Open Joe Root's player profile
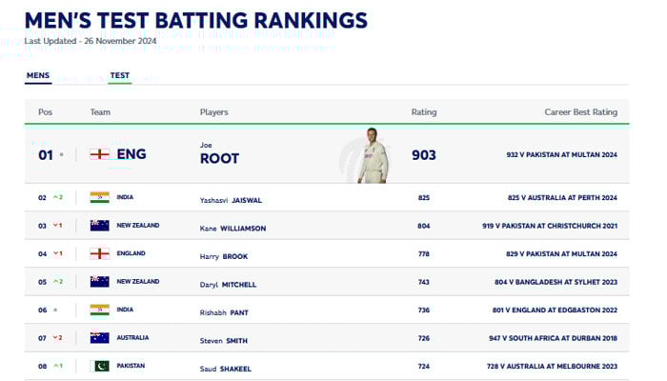This screenshot has height=381, width=667. point(219,158)
